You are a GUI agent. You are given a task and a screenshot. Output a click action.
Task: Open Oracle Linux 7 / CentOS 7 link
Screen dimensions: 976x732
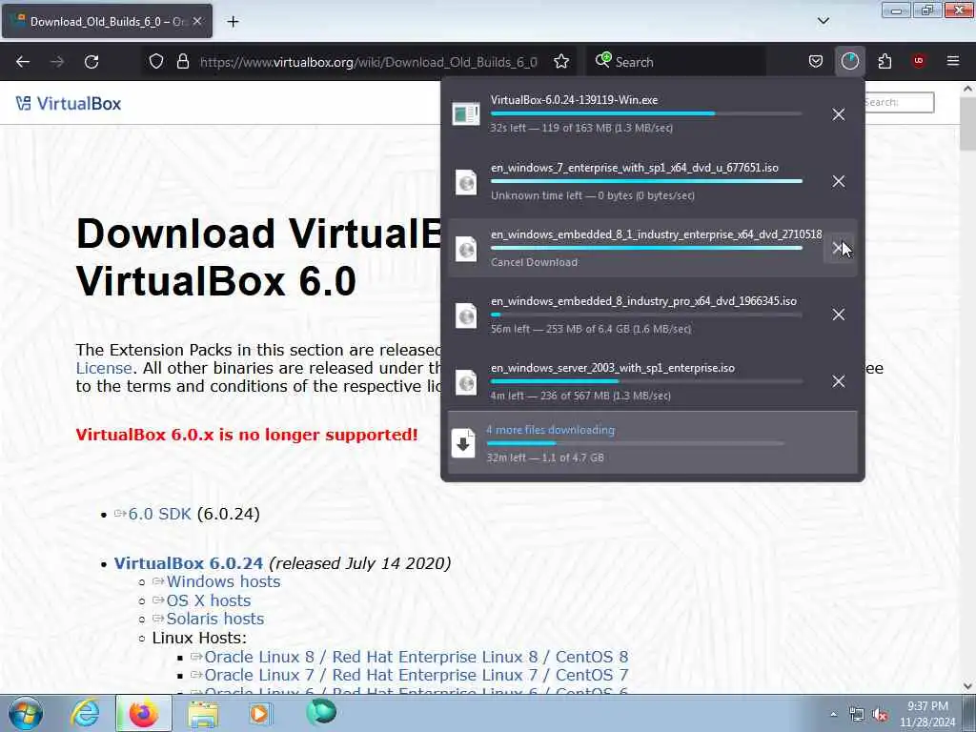pyautogui.click(x=416, y=675)
